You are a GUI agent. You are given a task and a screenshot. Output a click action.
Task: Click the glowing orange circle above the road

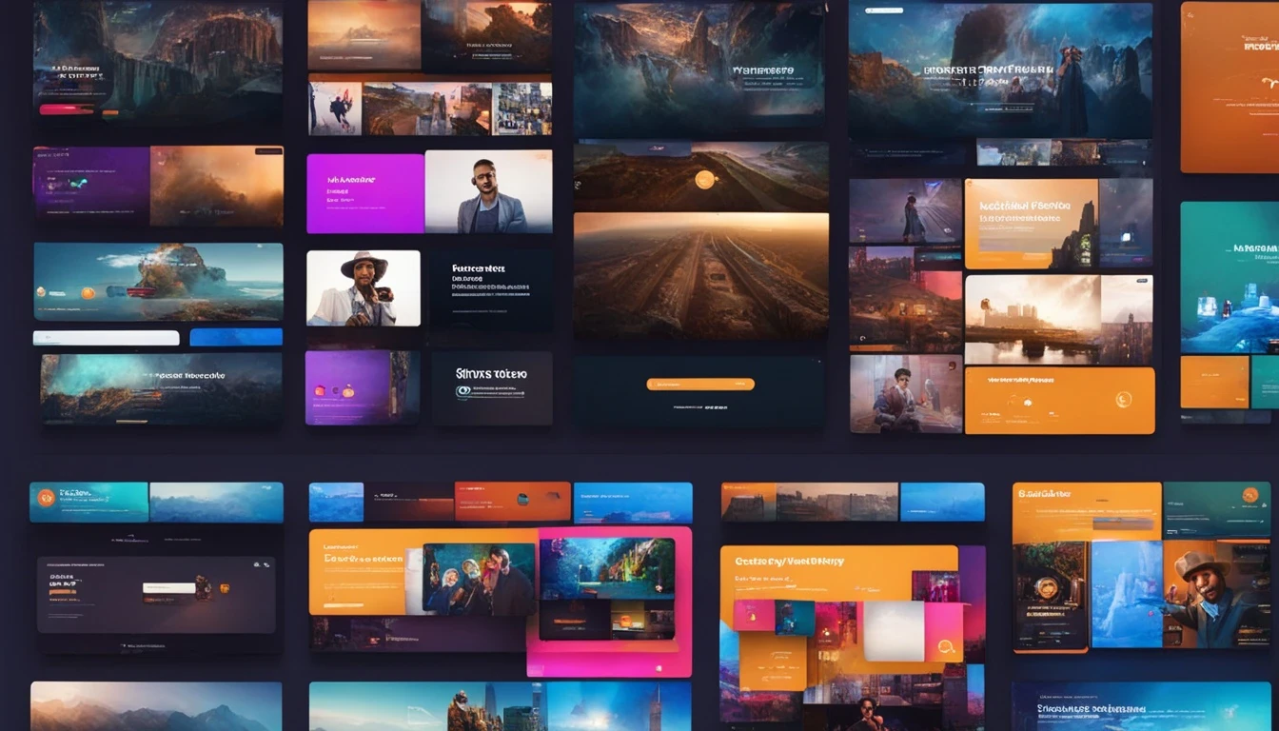click(x=705, y=179)
